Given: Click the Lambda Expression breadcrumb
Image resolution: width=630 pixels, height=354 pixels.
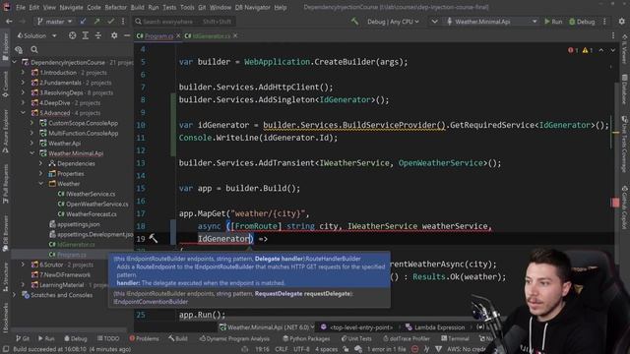Looking at the screenshot, I should pos(435,327).
